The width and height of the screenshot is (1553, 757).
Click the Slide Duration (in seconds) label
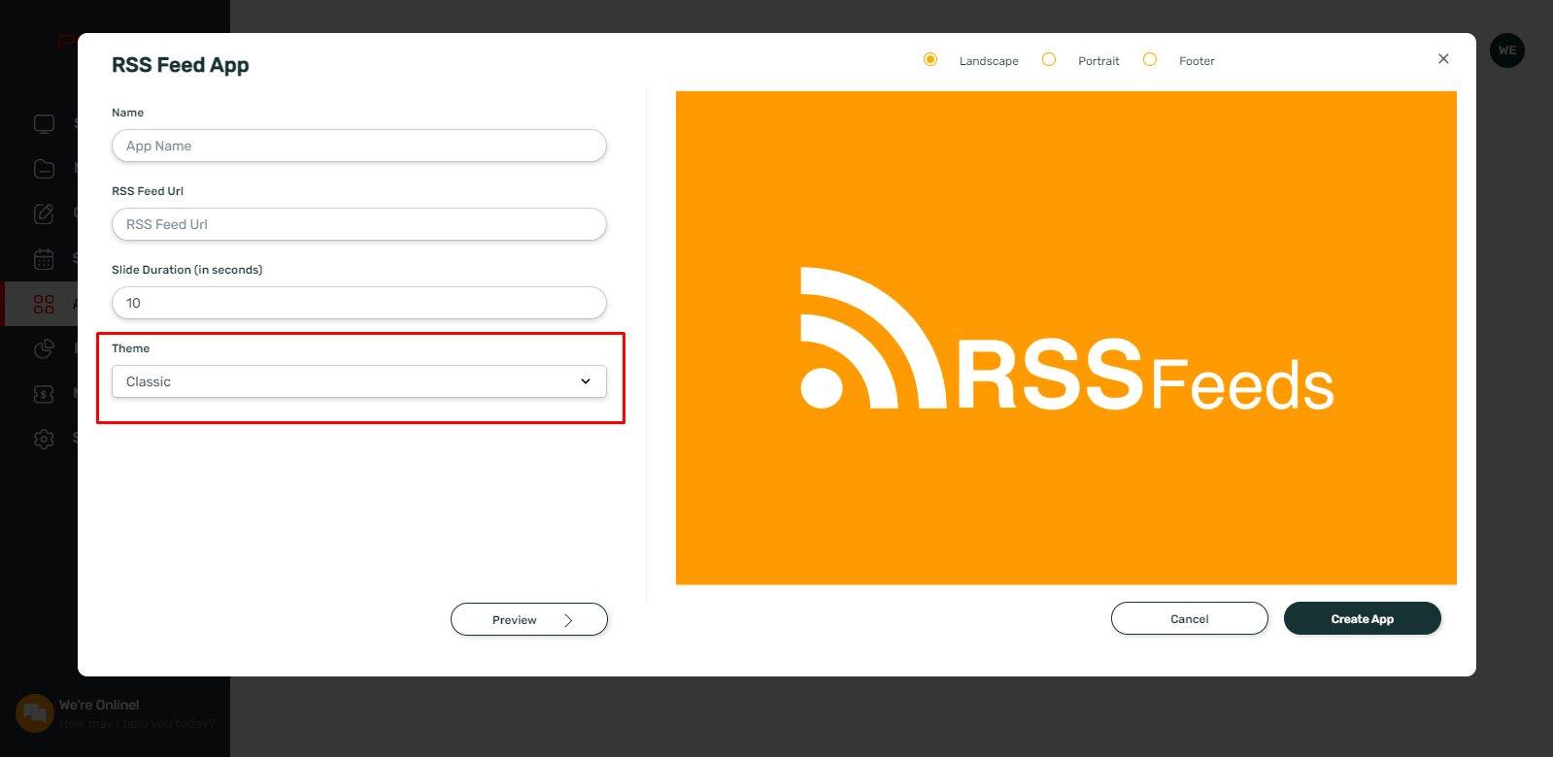pos(186,270)
